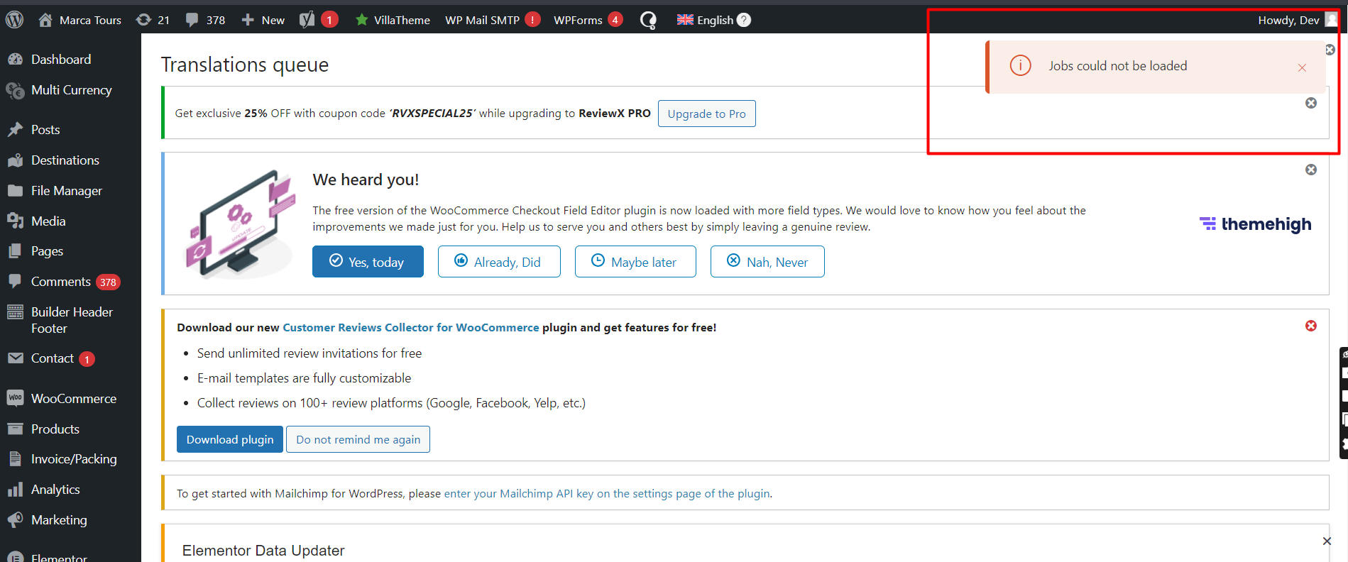The width and height of the screenshot is (1348, 562).
Task: Click the Invoice/Packing document icon
Action: (15, 459)
